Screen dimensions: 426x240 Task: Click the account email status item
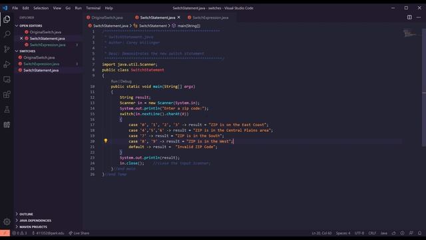click(x=48, y=233)
